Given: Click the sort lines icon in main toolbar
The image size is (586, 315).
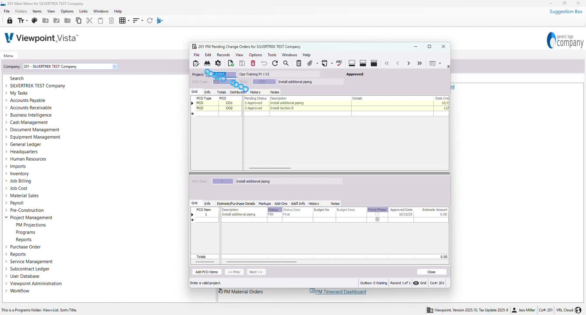Looking at the screenshot, I should 136,21.
